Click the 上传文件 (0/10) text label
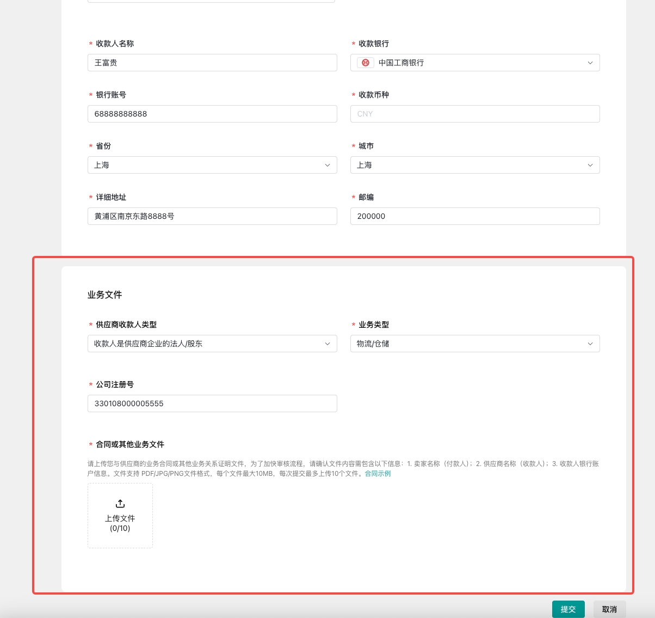 [x=120, y=523]
